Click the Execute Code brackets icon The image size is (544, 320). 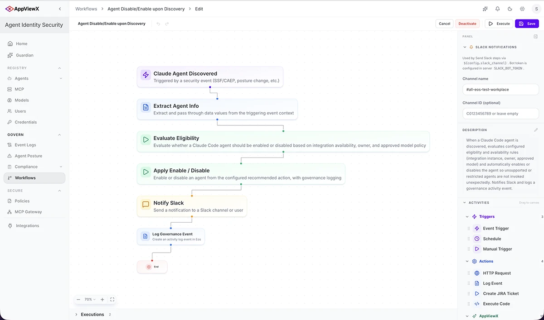click(x=477, y=304)
